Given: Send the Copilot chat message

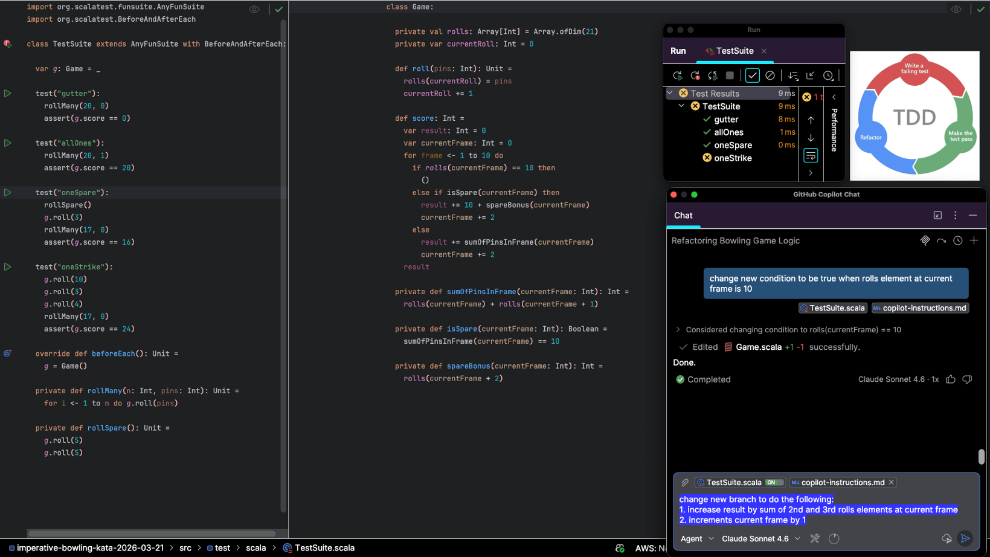Looking at the screenshot, I should (965, 538).
